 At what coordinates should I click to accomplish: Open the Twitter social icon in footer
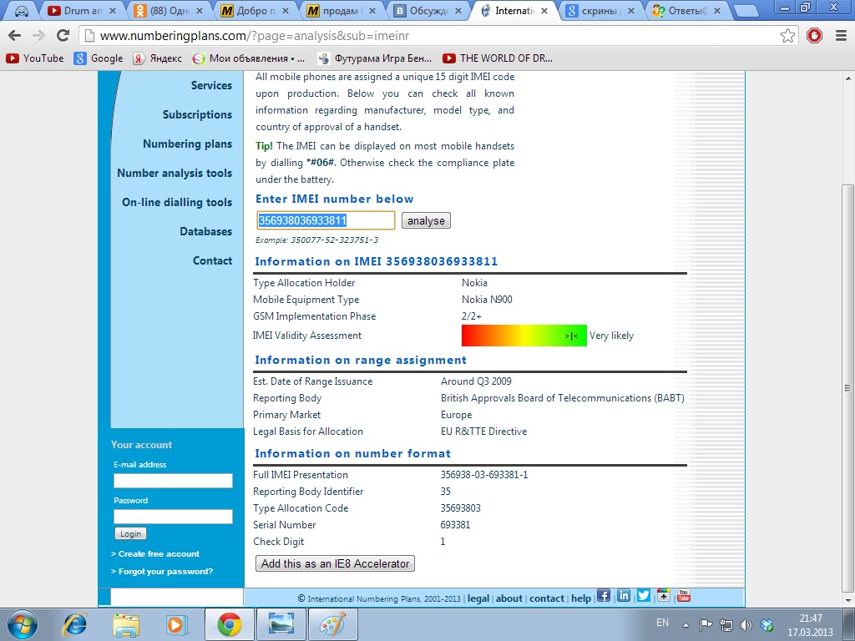[644, 596]
